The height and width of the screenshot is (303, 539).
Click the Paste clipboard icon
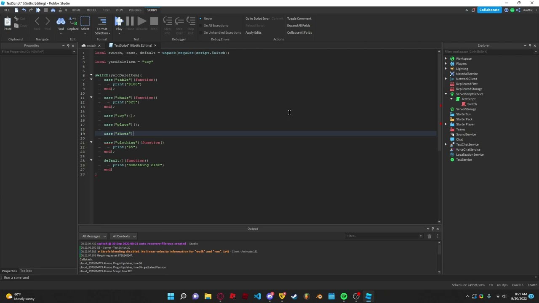(x=8, y=23)
